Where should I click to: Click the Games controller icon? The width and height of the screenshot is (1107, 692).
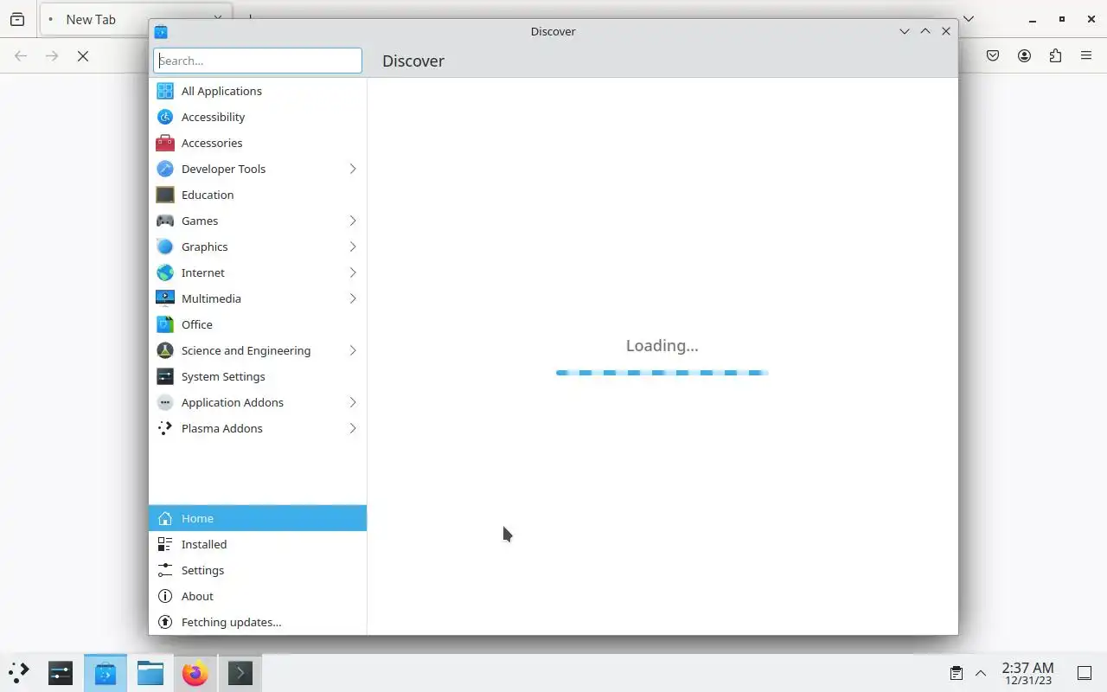[x=164, y=221]
